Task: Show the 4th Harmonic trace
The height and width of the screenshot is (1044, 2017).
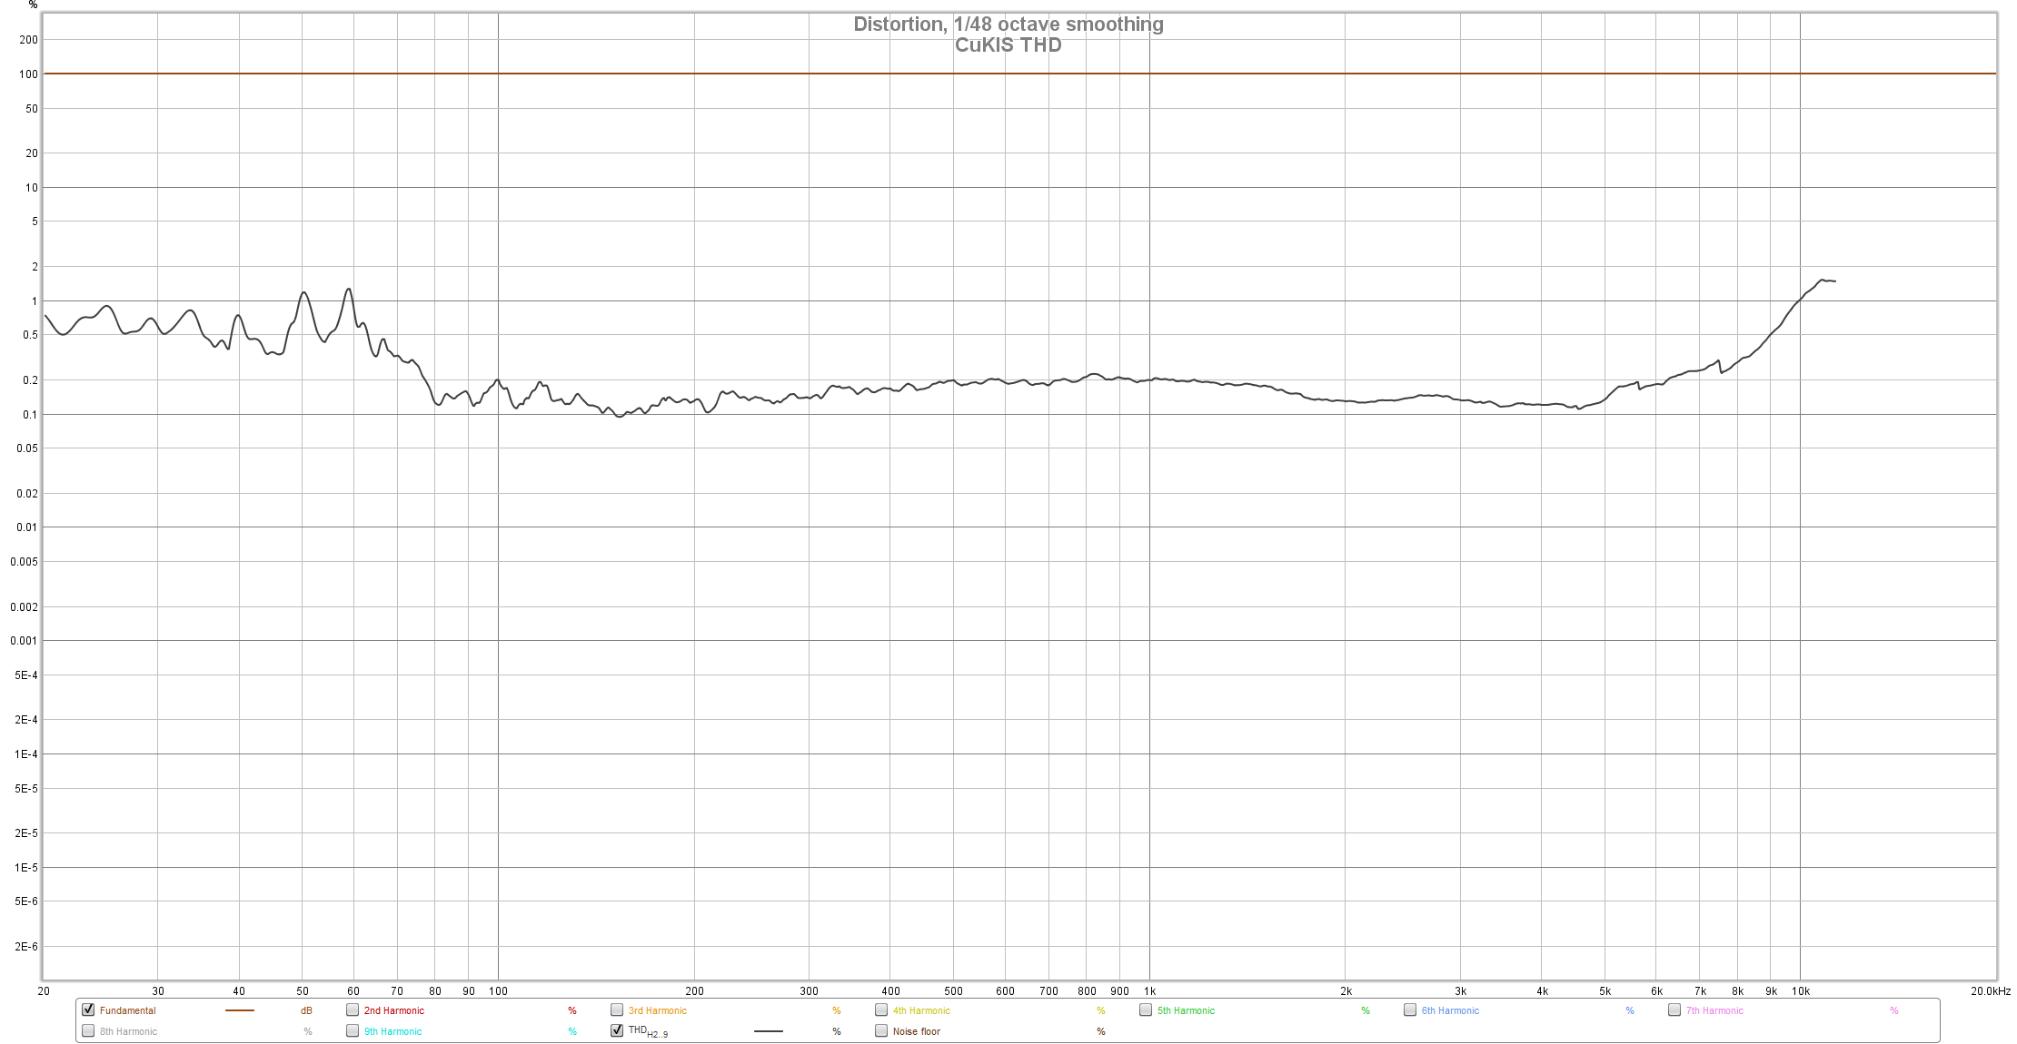Action: pos(881,1010)
